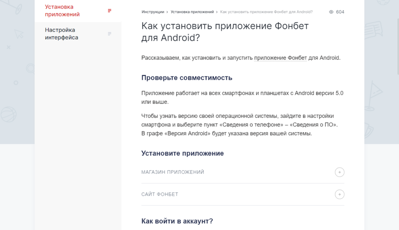Follow the приложение Фонбет link
The width and height of the screenshot is (399, 230).
tap(281, 58)
